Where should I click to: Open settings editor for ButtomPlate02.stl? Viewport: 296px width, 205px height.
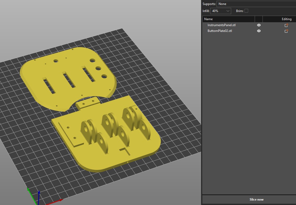pos(286,31)
